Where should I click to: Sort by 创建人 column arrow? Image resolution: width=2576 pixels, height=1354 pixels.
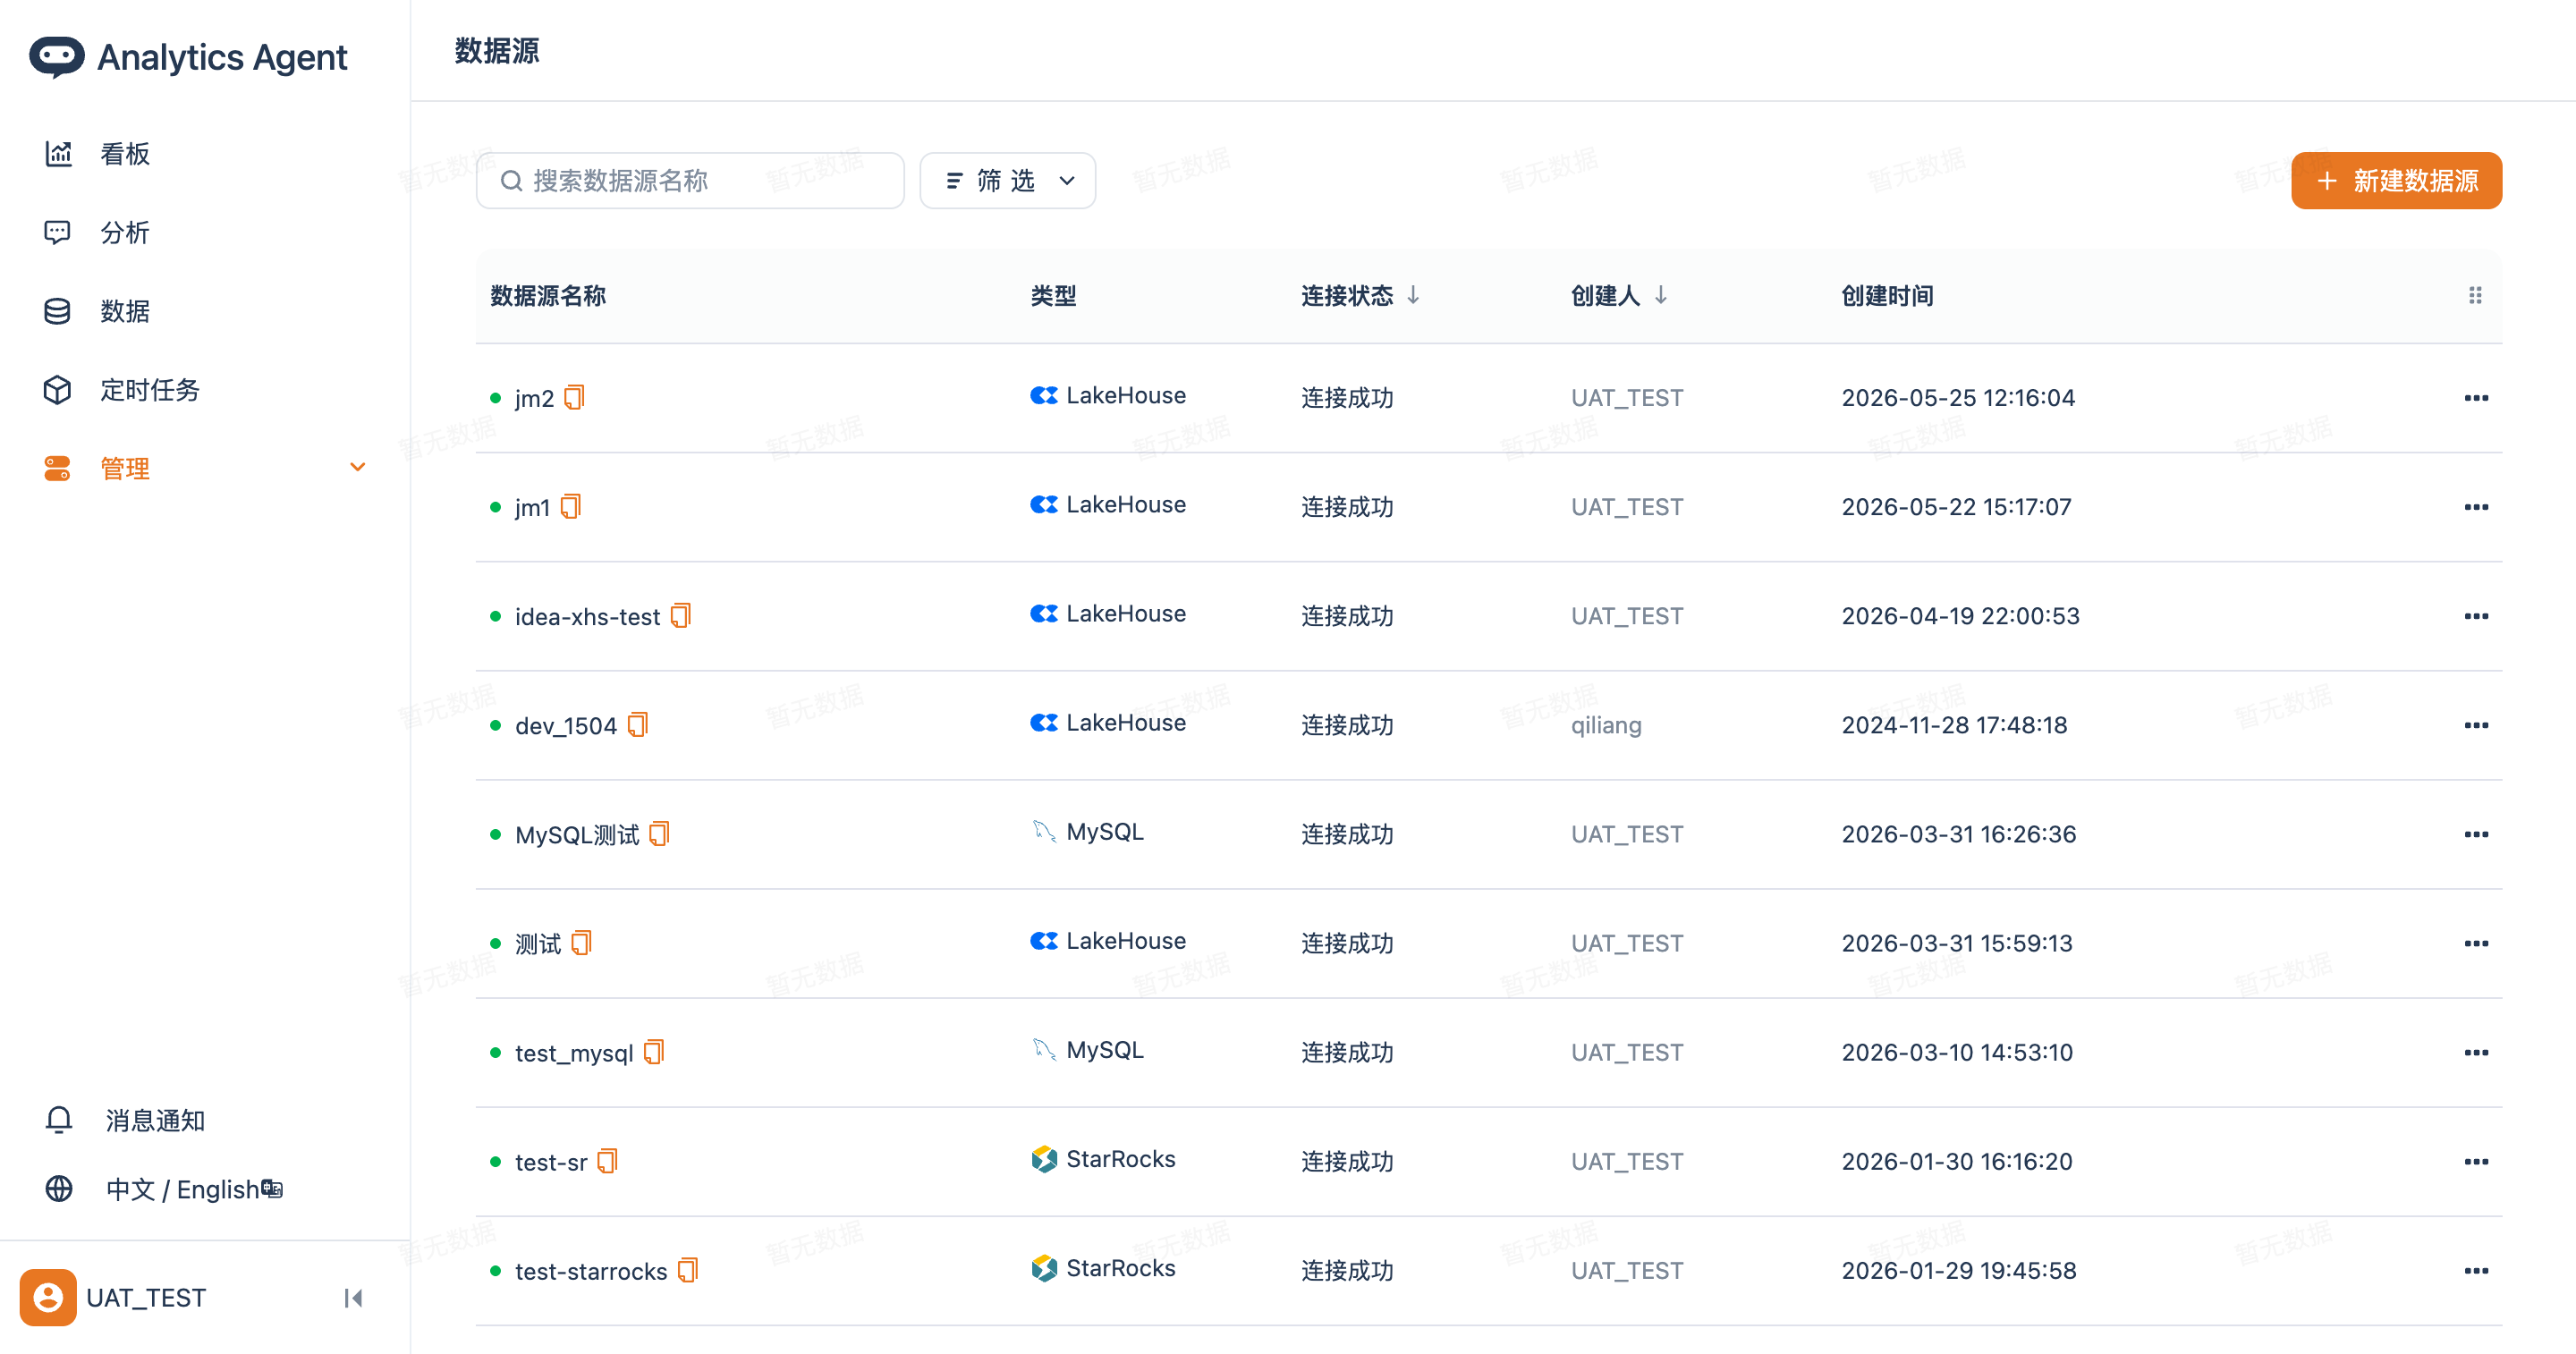(1660, 295)
